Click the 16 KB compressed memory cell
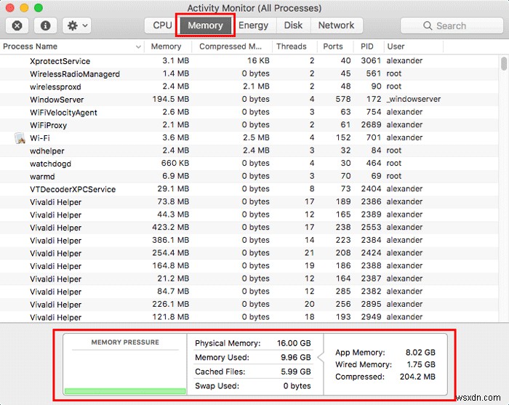 coord(258,60)
